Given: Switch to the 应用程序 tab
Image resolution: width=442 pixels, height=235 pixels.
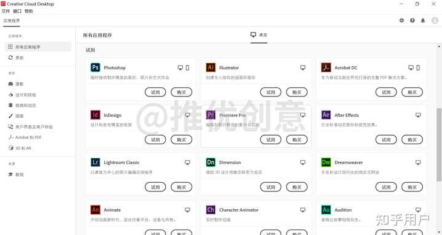Looking at the screenshot, I should [12, 21].
